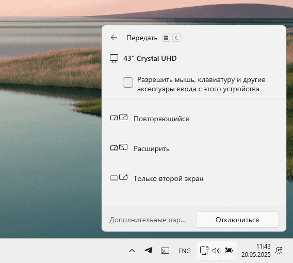The height and width of the screenshot is (263, 293).
Task: Enable mouse and keyboard input checkbox
Action: [x=128, y=83]
